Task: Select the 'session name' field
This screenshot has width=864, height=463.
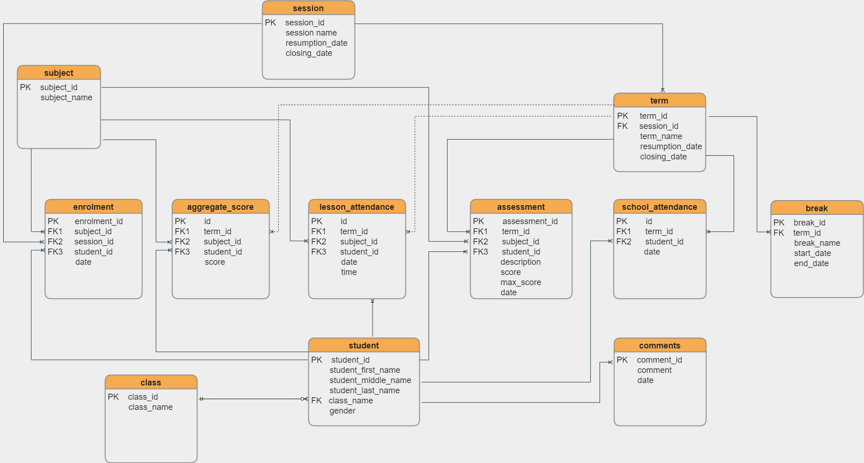Action: tap(311, 33)
